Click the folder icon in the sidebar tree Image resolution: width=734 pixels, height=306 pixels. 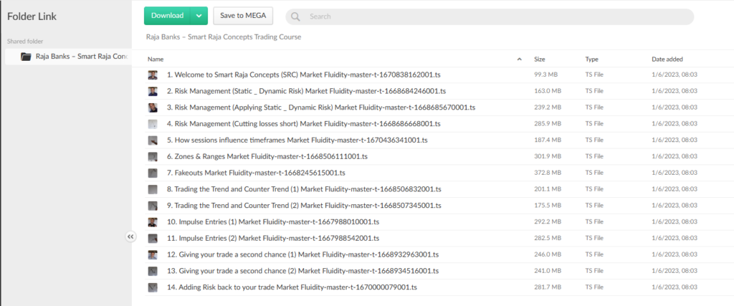tap(26, 57)
